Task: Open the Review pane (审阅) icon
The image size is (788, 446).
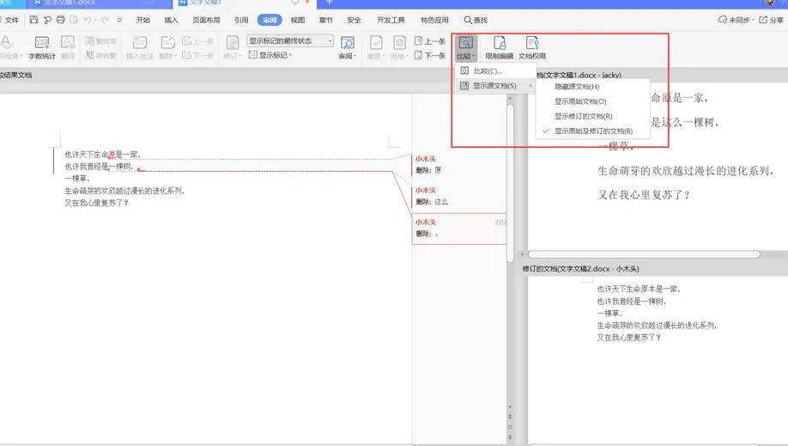Action: [x=348, y=47]
